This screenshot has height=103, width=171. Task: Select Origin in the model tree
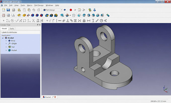14,43
